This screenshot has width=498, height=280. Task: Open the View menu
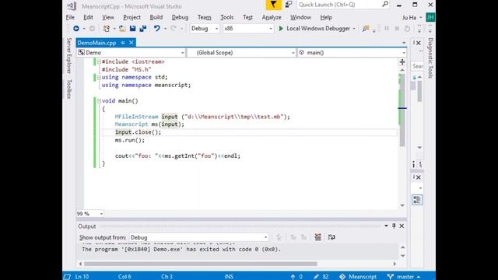[108, 17]
